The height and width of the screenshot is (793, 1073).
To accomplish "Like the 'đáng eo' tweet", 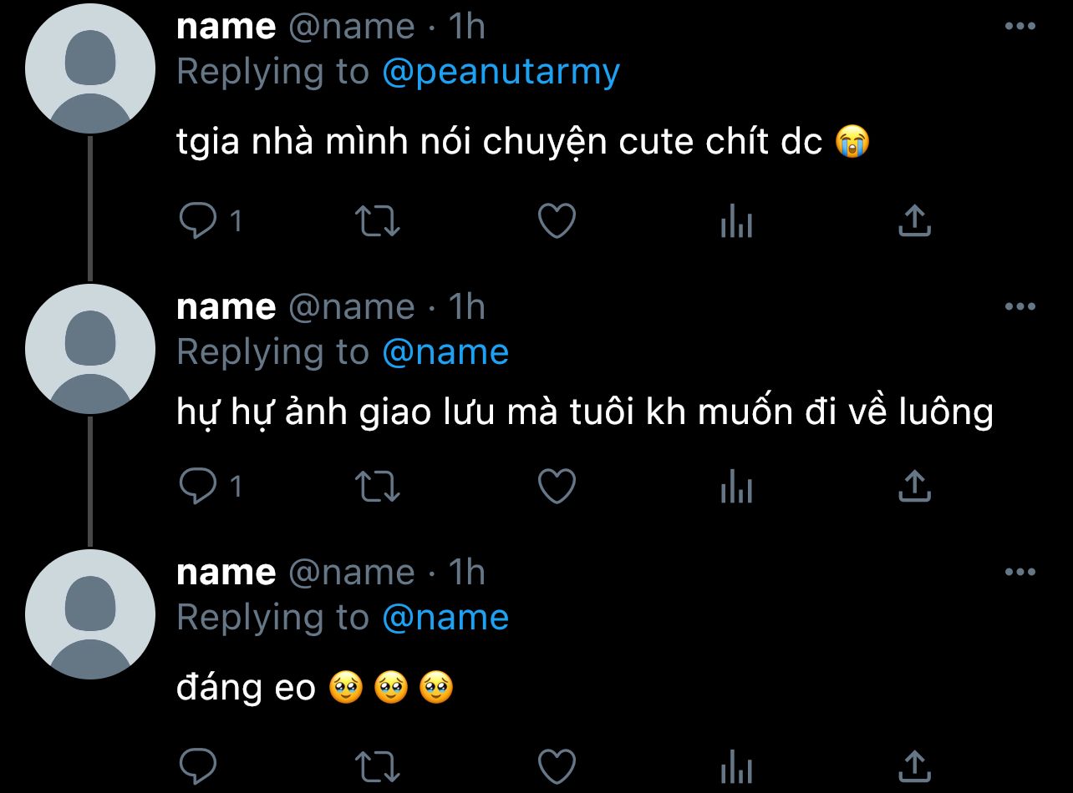I will pyautogui.click(x=557, y=765).
